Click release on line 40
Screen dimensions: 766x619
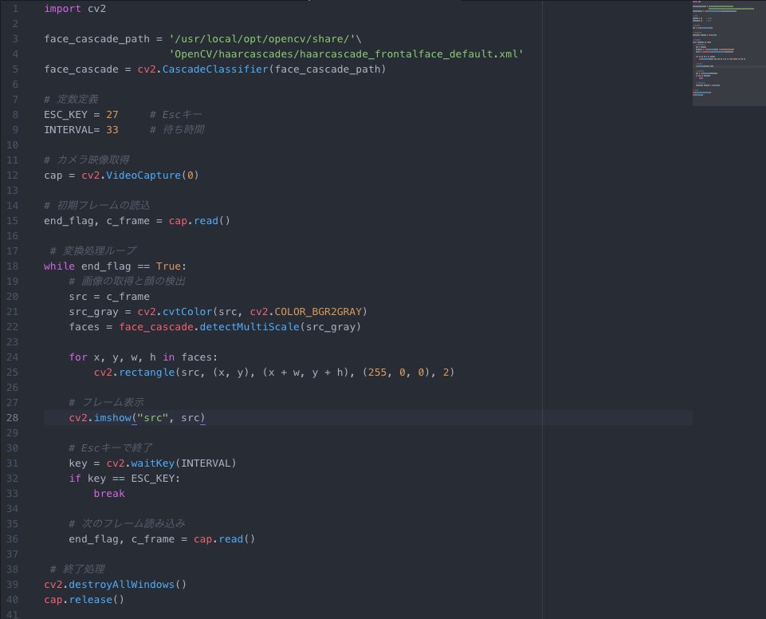point(90,600)
